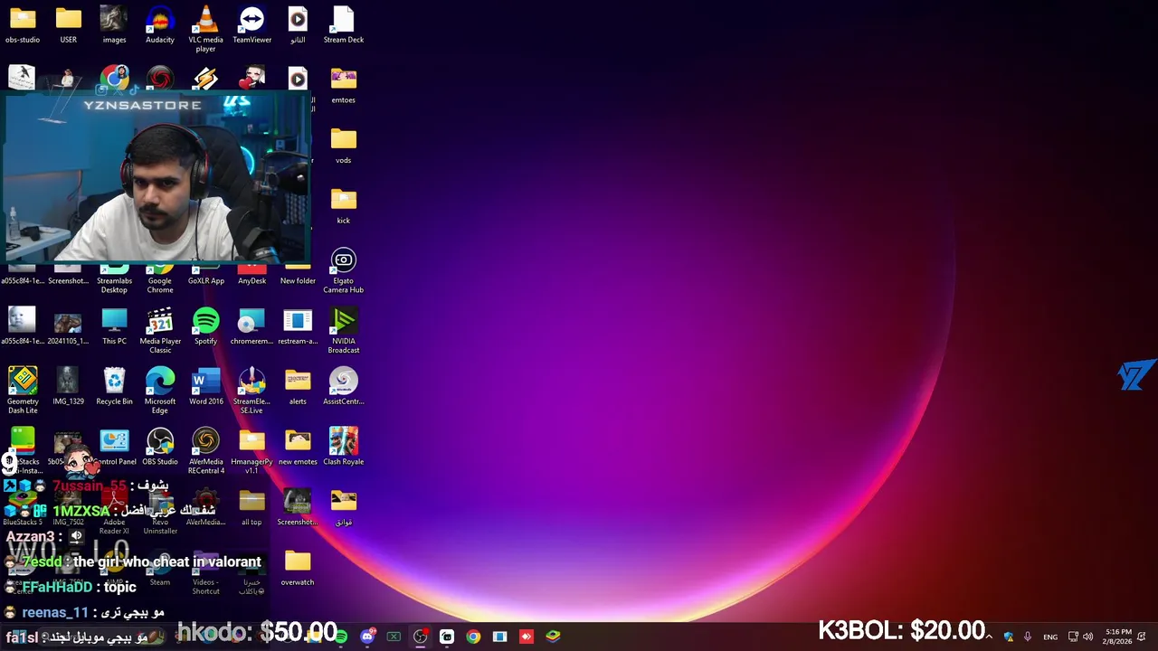The image size is (1158, 651).
Task: Show hidden system tray icons
Action: pyautogui.click(x=989, y=637)
